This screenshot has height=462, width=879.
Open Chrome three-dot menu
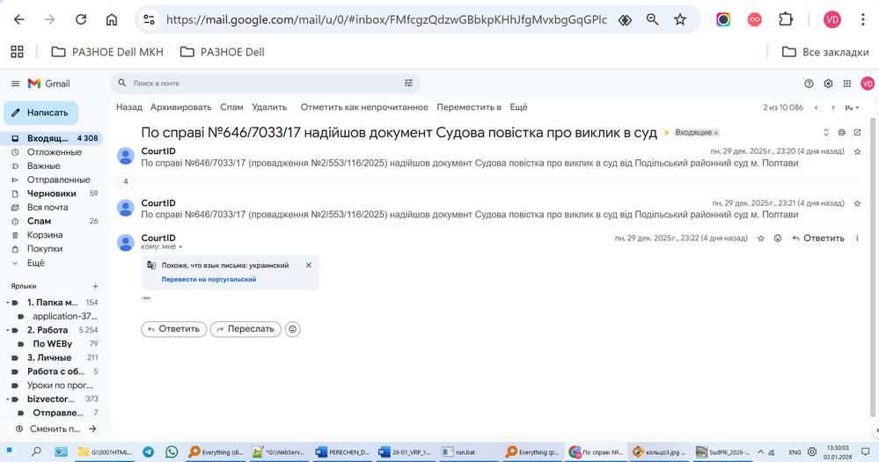tap(863, 19)
